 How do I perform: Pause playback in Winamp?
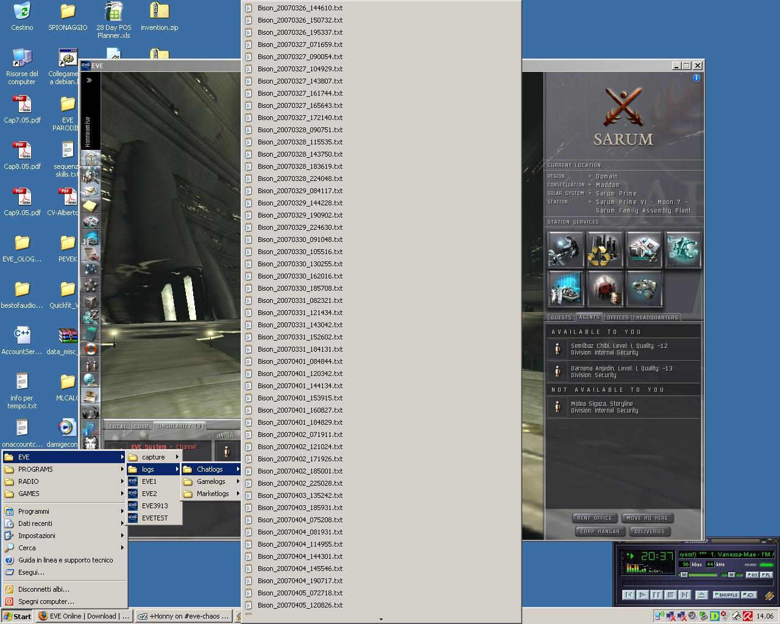point(656,595)
